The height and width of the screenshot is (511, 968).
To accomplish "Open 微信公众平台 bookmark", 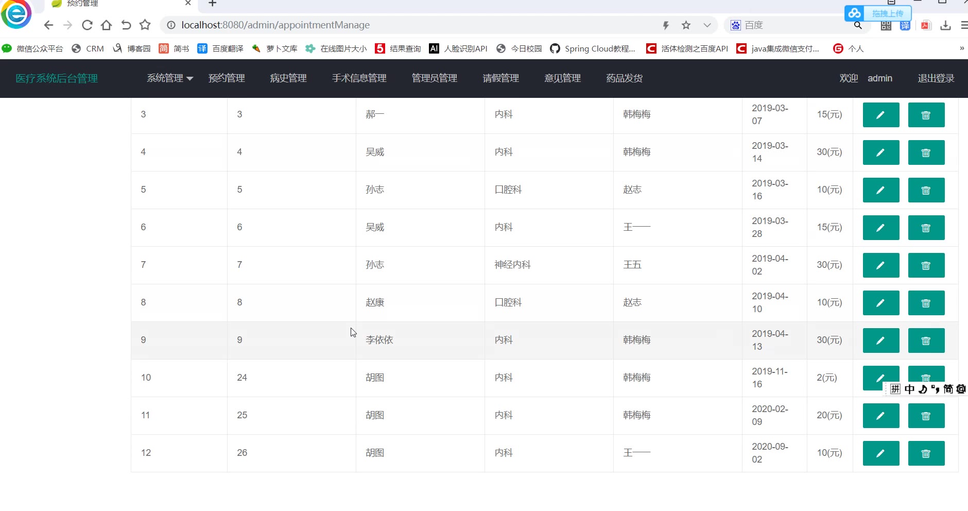I will [32, 48].
